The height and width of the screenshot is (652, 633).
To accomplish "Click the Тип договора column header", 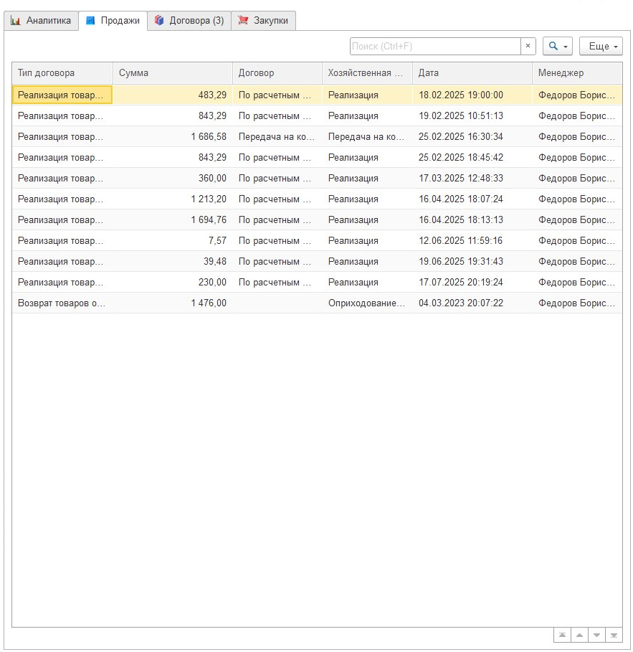I will pyautogui.click(x=62, y=73).
